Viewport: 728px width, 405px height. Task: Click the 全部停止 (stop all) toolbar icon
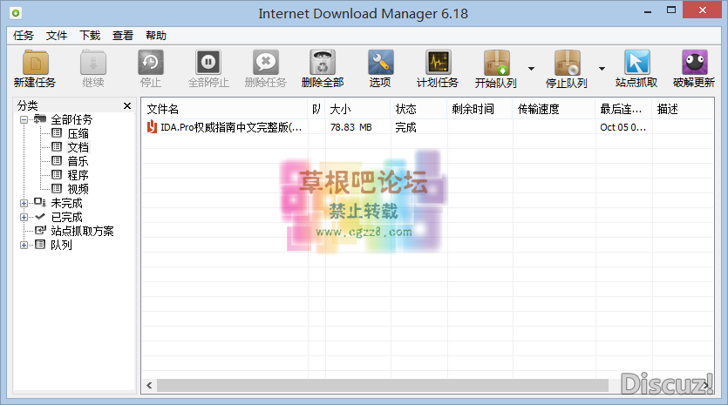(x=208, y=63)
